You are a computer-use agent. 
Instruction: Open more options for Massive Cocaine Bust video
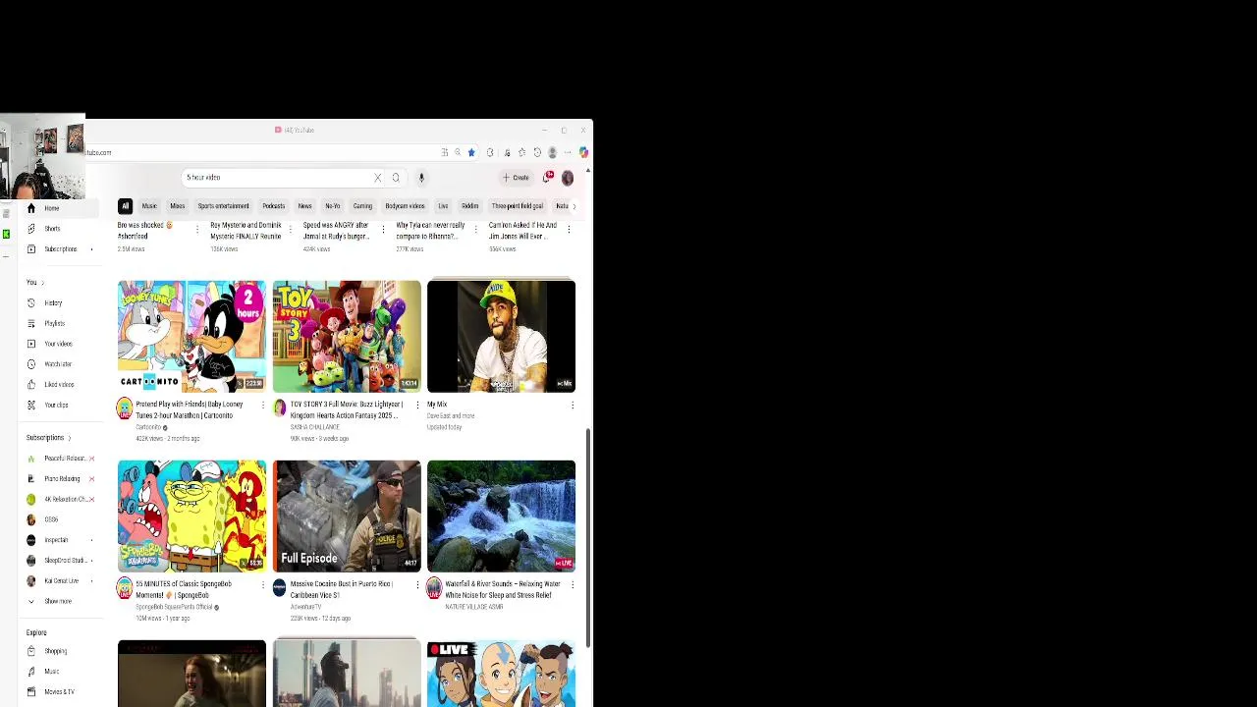(x=417, y=584)
